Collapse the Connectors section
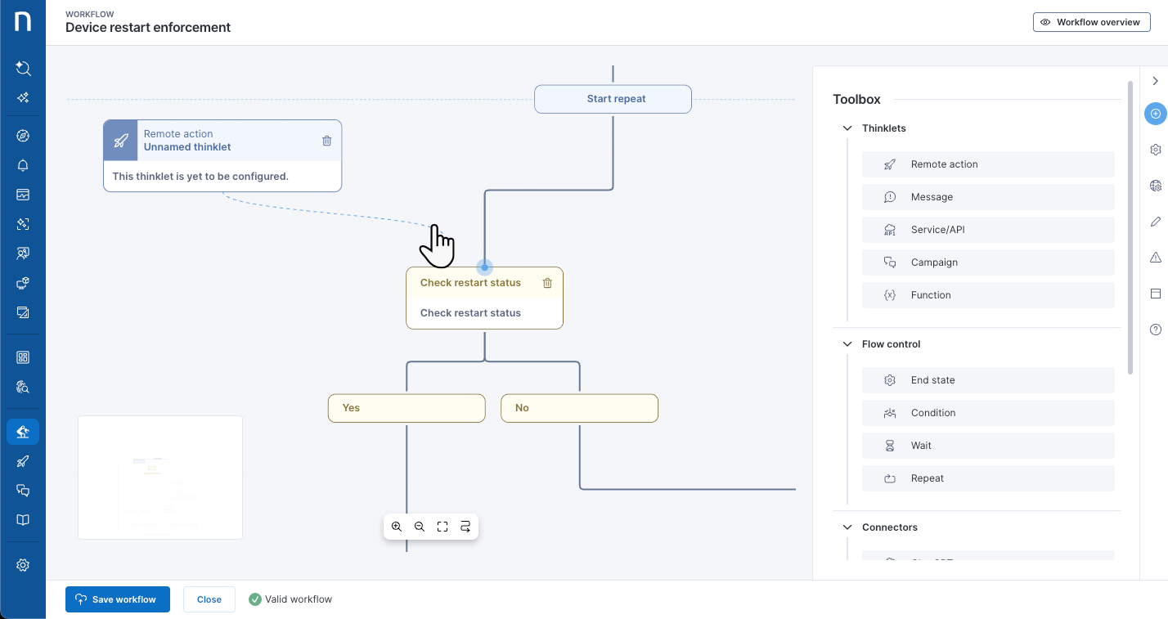 point(847,527)
